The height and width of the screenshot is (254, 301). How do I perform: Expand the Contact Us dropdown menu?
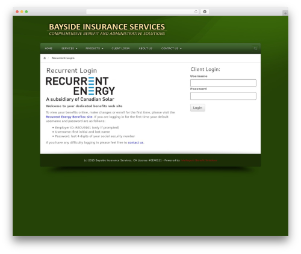coord(172,49)
